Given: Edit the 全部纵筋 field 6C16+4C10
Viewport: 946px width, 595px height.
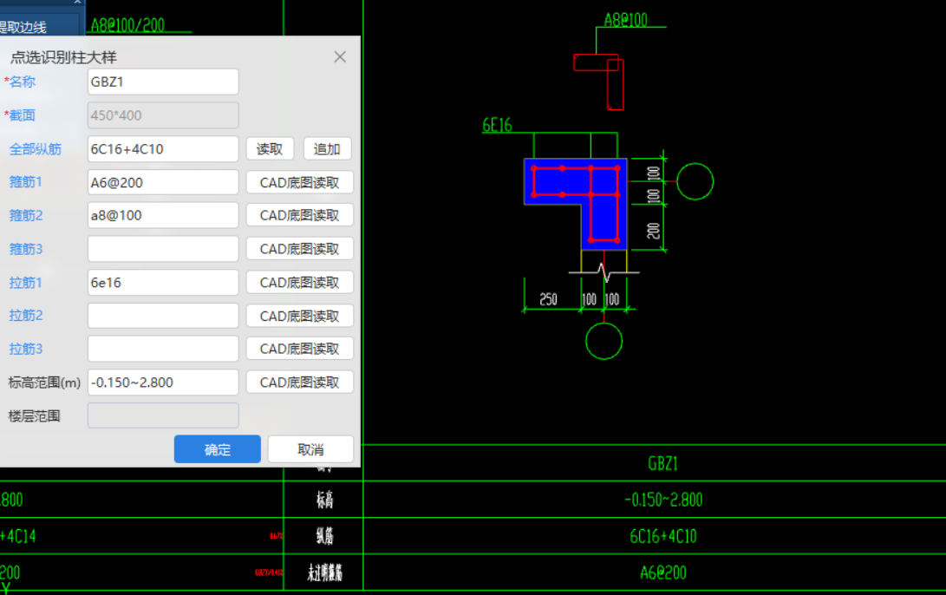Looking at the screenshot, I should coord(163,149).
